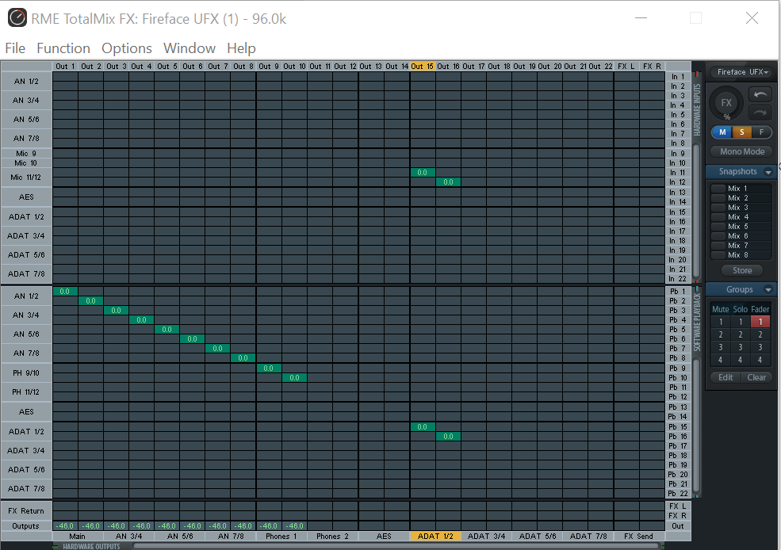Select the Phones 1 output label
This screenshot has height=550, width=781.
[x=281, y=536]
